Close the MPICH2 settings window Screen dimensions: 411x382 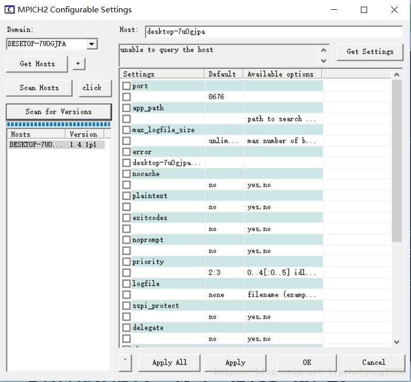394,10
